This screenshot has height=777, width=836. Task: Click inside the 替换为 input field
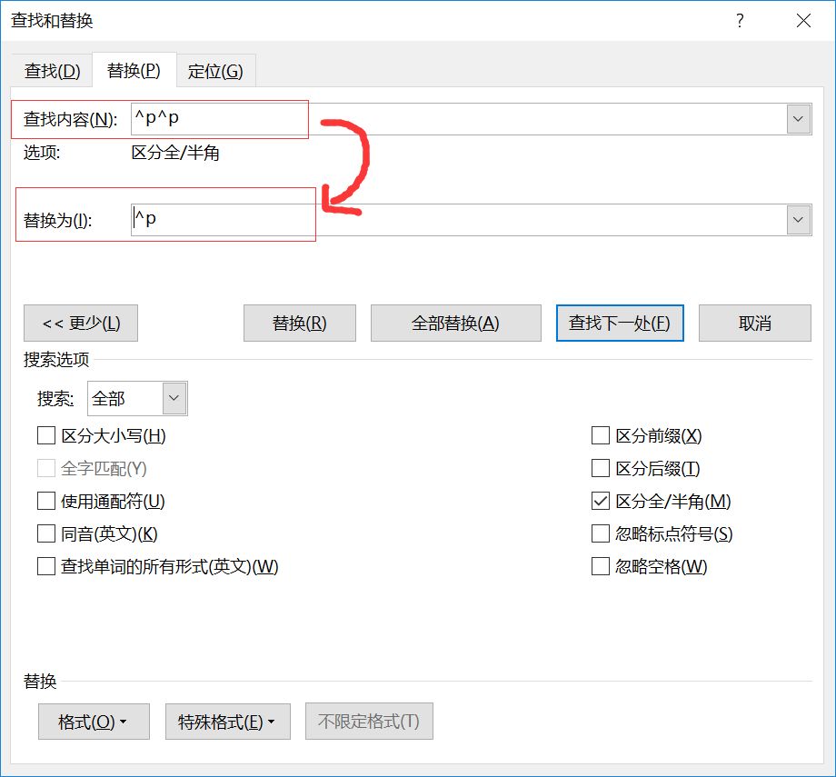(x=454, y=220)
